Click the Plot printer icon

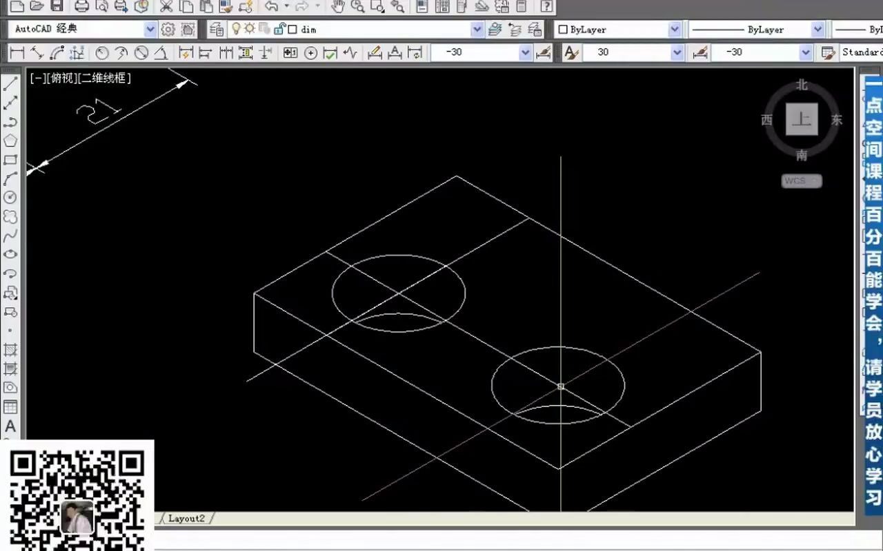point(81,7)
